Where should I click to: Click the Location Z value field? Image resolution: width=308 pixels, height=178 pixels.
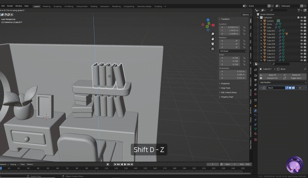point(229,34)
